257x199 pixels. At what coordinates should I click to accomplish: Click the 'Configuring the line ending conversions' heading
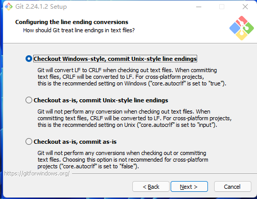[72, 22]
